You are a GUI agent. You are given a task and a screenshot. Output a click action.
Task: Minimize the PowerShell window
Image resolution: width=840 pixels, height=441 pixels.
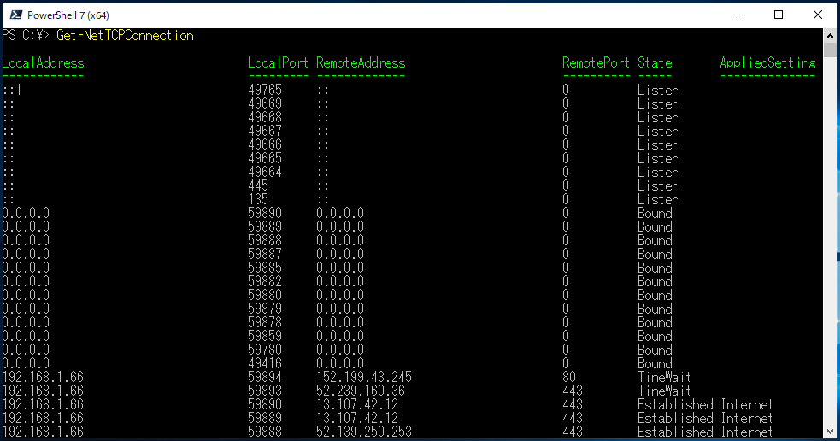coord(739,15)
